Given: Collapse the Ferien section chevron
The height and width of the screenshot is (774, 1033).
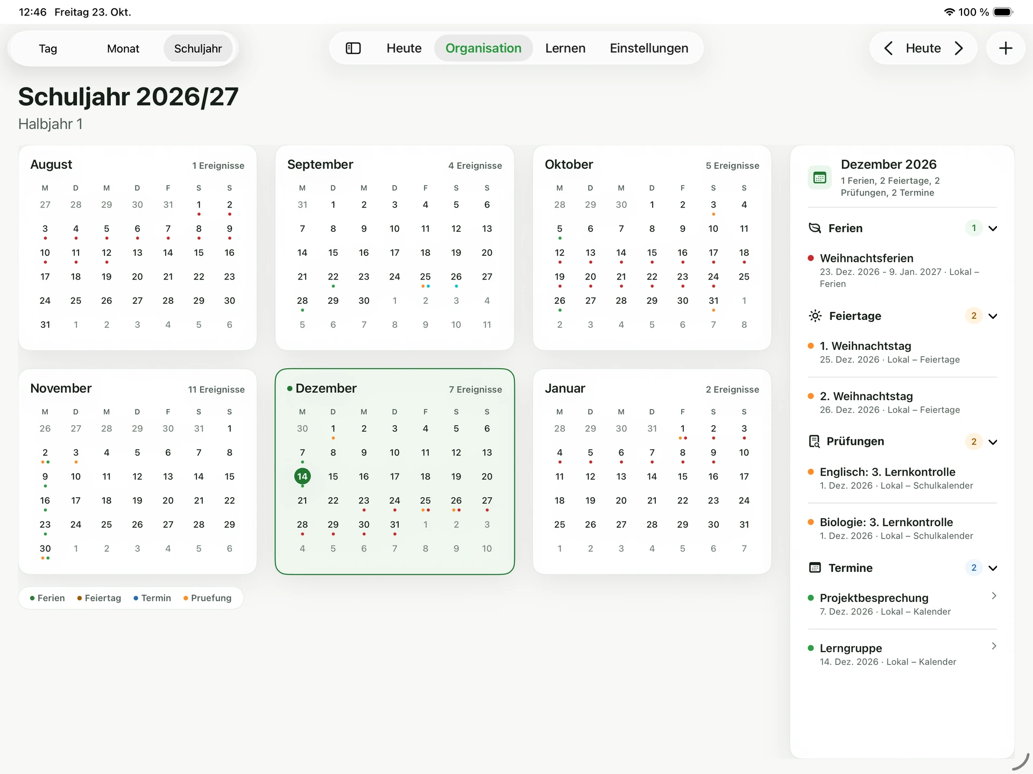Looking at the screenshot, I should coord(993,228).
